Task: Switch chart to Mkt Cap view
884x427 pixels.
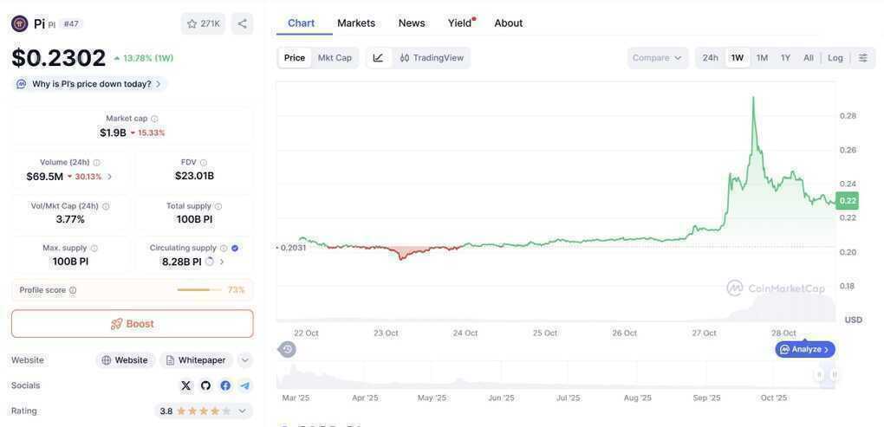Action: tap(335, 58)
